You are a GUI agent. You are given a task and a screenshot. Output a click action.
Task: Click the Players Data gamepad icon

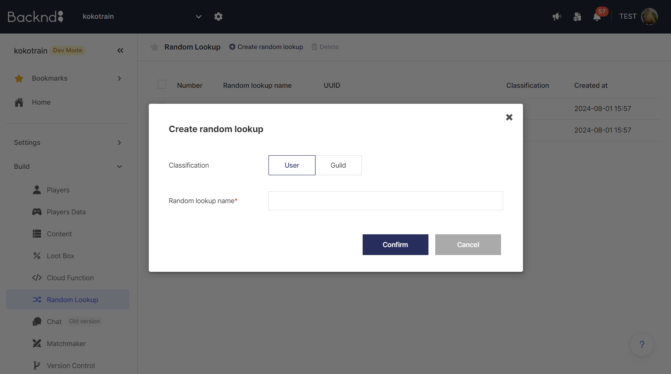pyautogui.click(x=37, y=212)
